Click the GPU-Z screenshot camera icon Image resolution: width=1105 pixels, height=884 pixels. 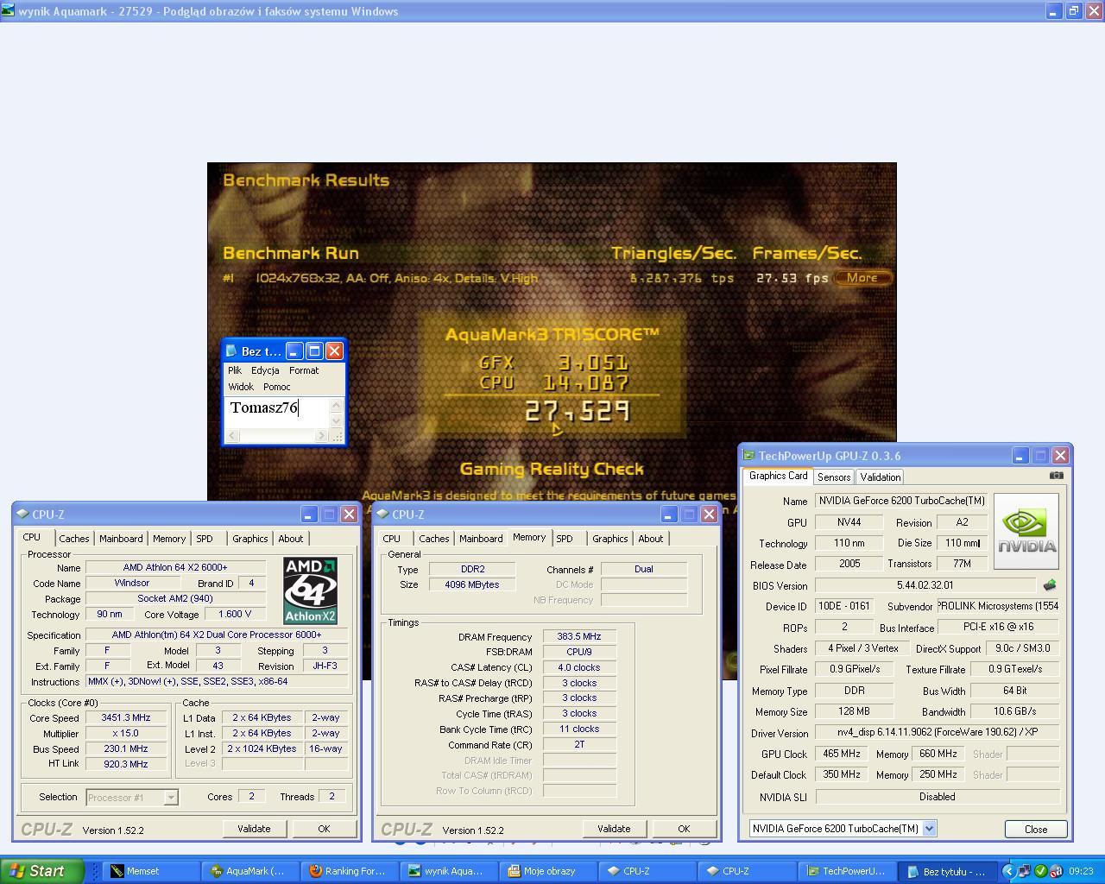(x=1056, y=475)
